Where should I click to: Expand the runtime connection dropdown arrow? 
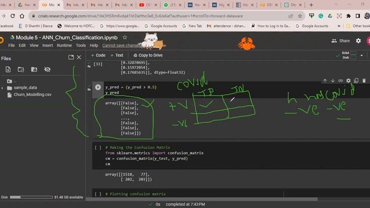(x=362, y=55)
